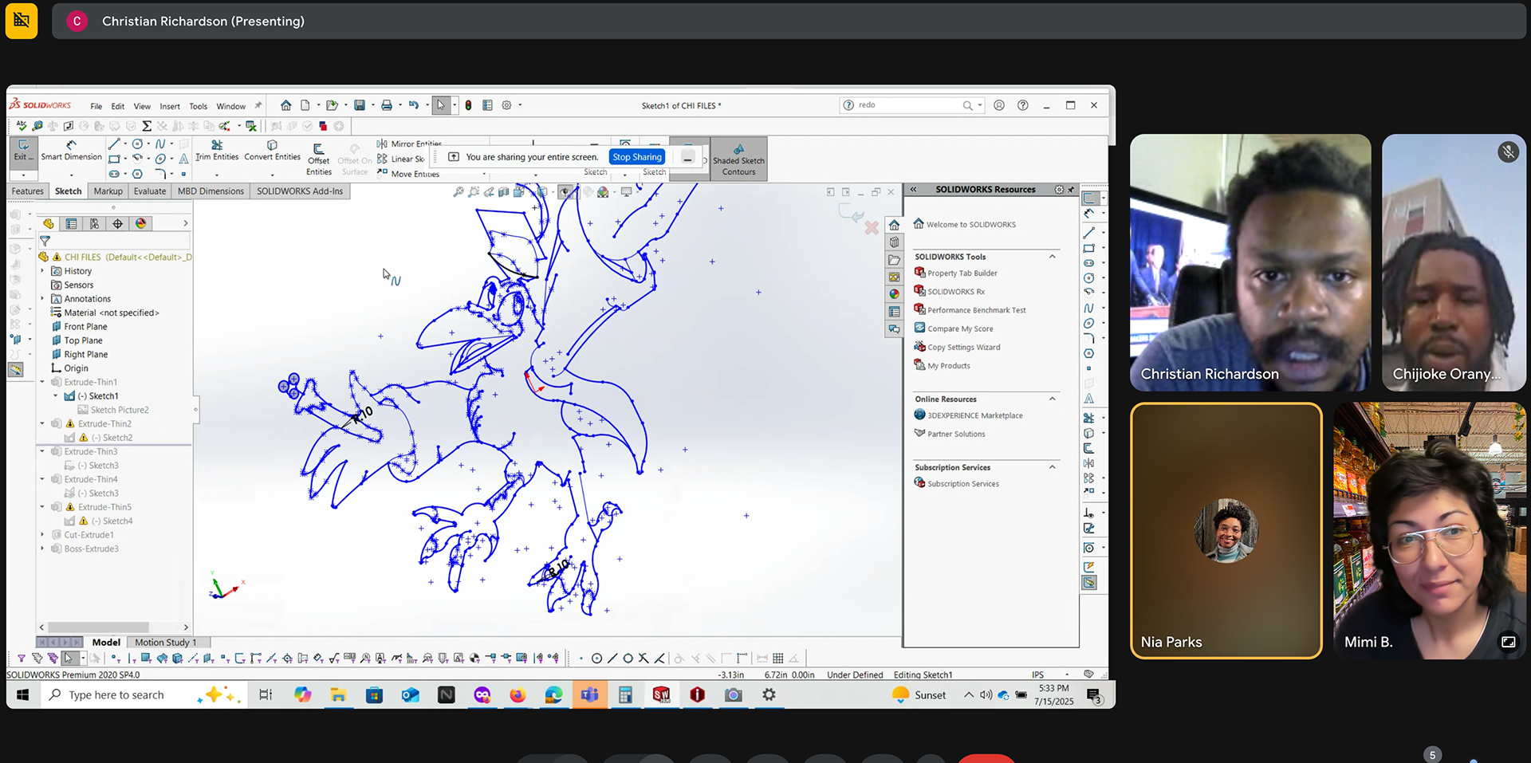Expand the Cut-Extrude1 tree node
Screen dimensions: 1531x763
42,535
